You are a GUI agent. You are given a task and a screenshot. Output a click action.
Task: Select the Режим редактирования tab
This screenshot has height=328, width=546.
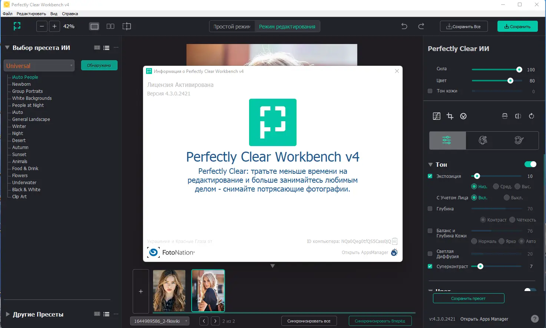click(x=287, y=26)
